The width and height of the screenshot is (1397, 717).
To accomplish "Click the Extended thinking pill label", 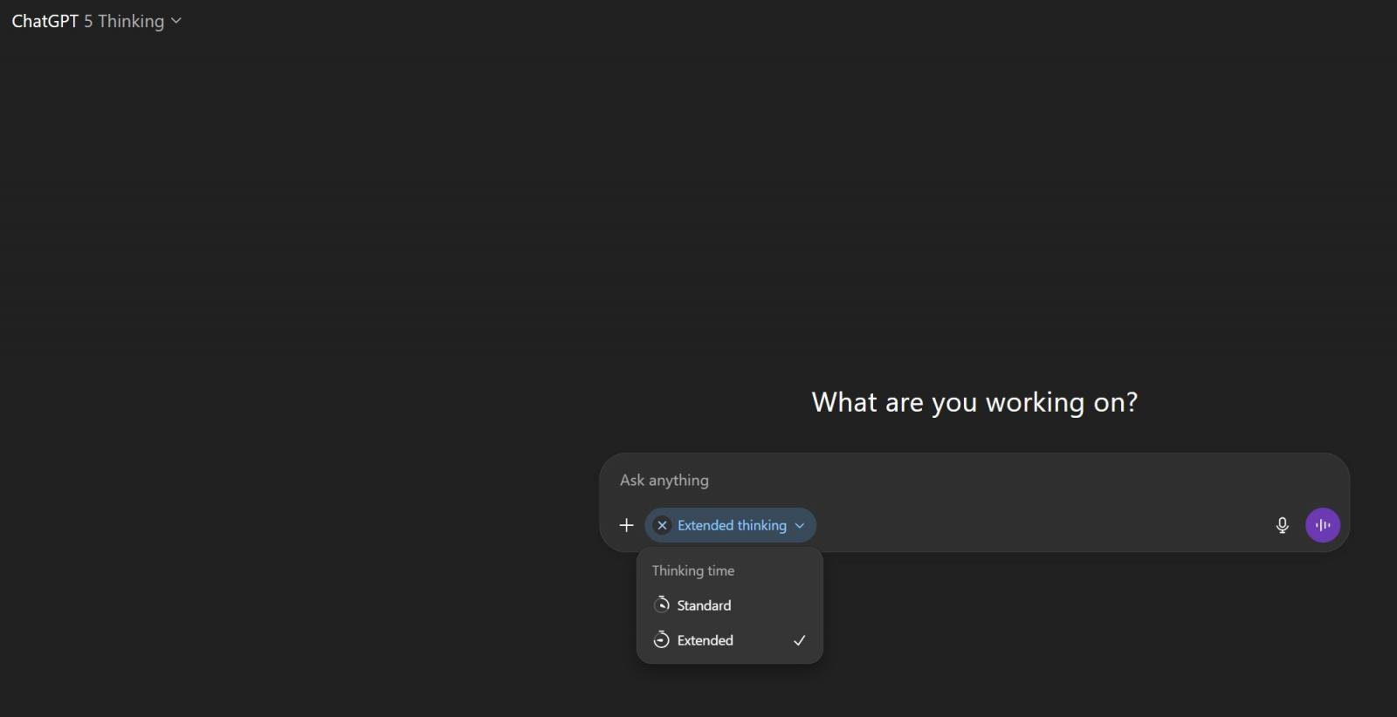I will (732, 525).
